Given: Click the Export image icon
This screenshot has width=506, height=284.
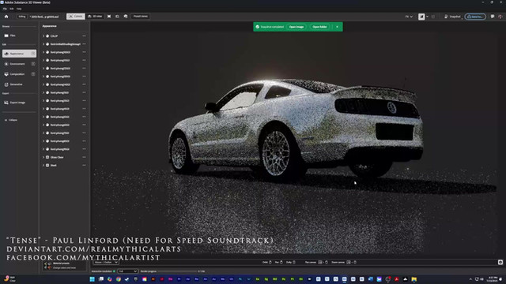Looking at the screenshot, I should (6, 103).
